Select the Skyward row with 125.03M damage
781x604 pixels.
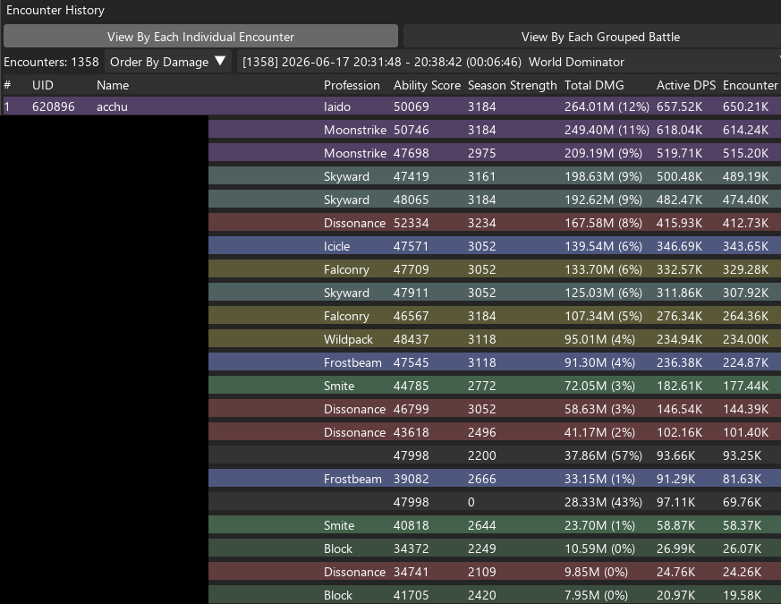(x=495, y=293)
